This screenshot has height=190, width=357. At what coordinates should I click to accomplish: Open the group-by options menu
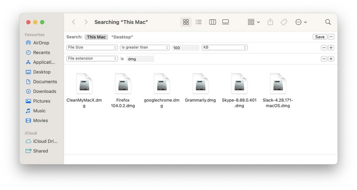253,22
